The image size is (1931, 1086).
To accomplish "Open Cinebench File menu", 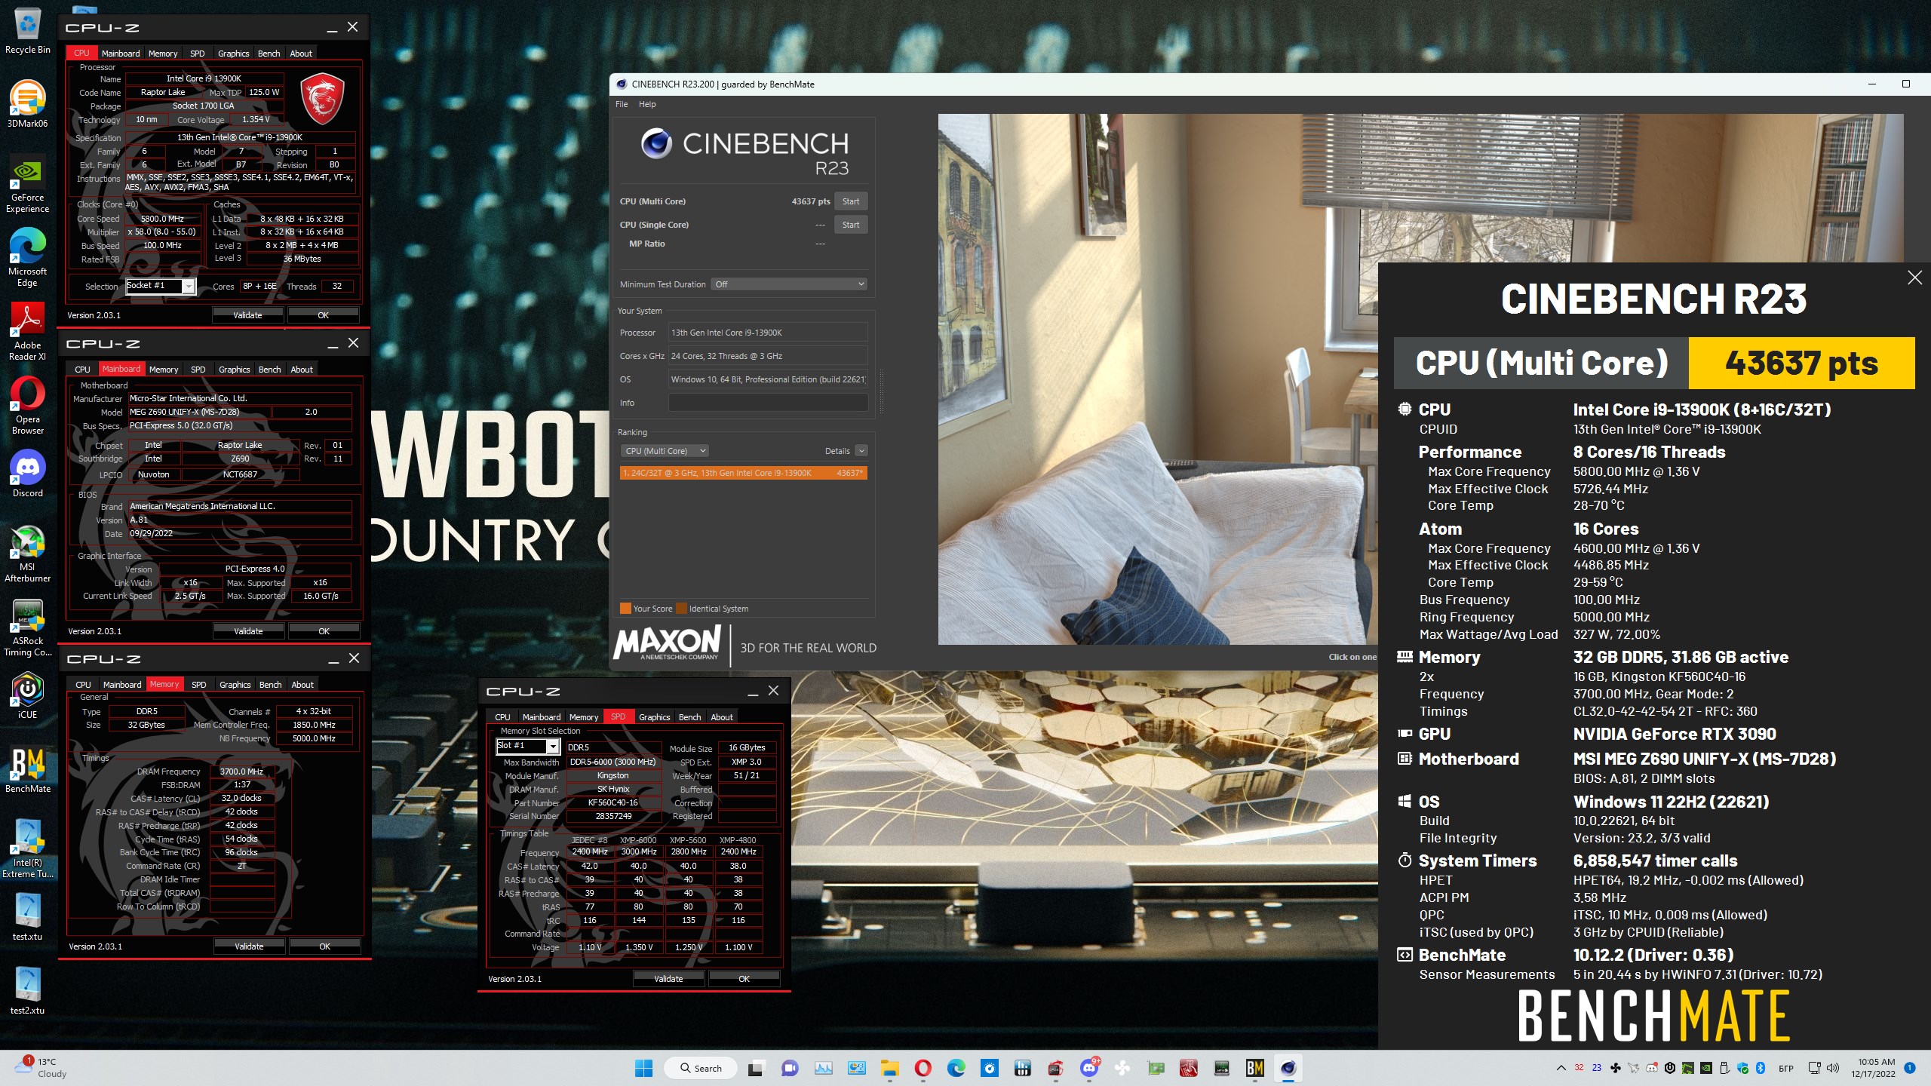I will point(622,104).
